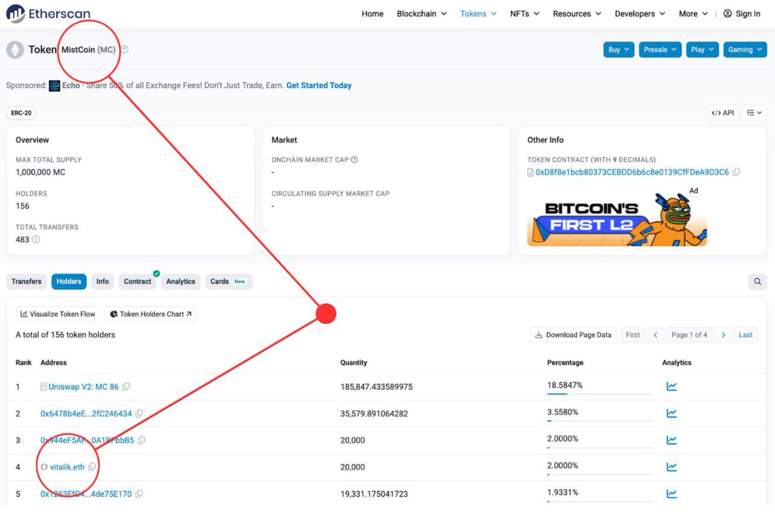Click quantity 185,847.433589975
Viewport: 775px width, 517px height.
pyautogui.click(x=377, y=386)
